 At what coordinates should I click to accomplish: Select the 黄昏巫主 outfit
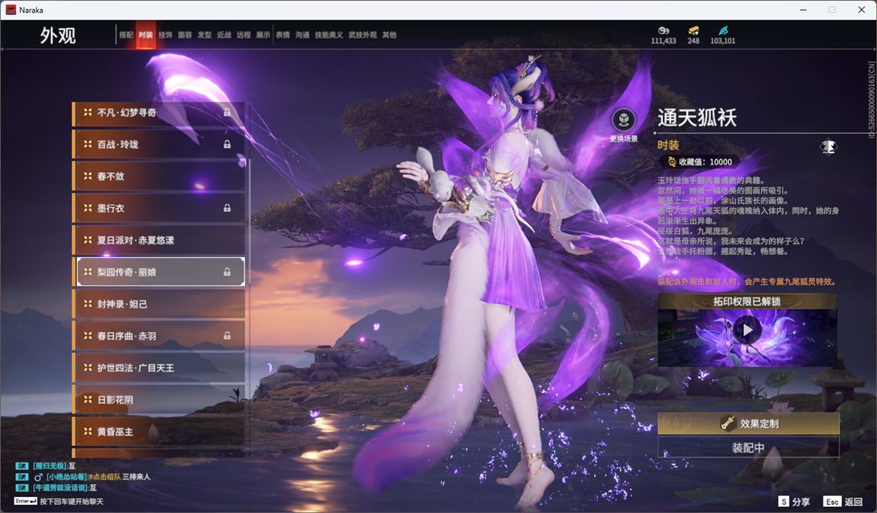pyautogui.click(x=158, y=432)
